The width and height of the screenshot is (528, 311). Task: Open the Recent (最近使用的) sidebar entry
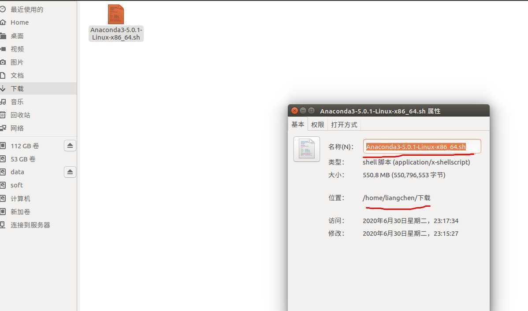[x=38, y=9]
